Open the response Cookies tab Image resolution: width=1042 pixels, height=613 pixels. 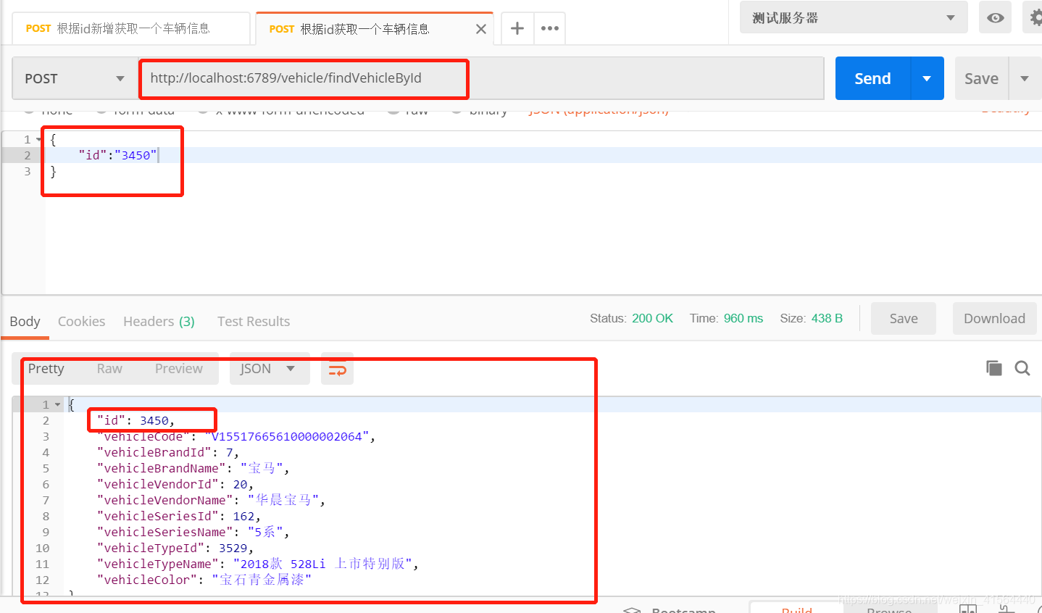pyautogui.click(x=81, y=321)
